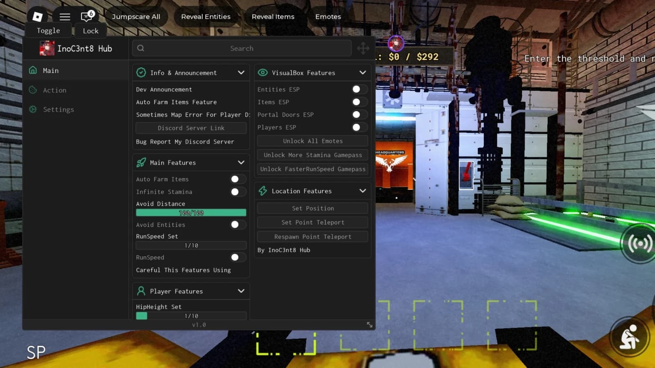Viewport: 655px width, 368px height.
Task: Enable the RunSpeed toggle
Action: coord(238,257)
